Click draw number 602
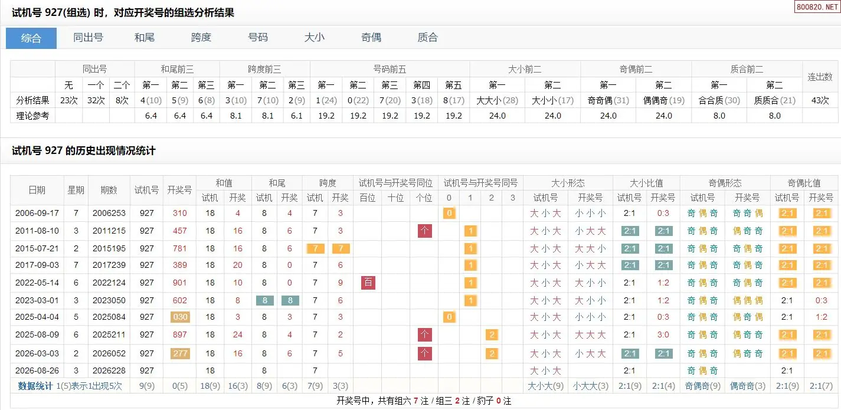The width and height of the screenshot is (841, 410). tap(180, 300)
